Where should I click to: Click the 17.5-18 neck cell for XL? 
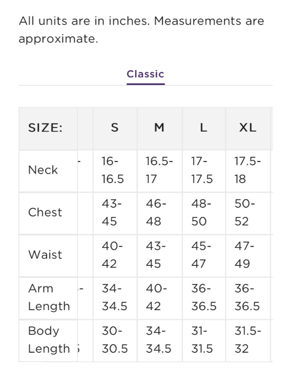click(x=247, y=170)
